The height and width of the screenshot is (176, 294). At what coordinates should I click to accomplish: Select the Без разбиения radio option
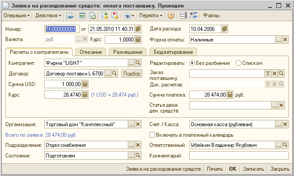192,63
